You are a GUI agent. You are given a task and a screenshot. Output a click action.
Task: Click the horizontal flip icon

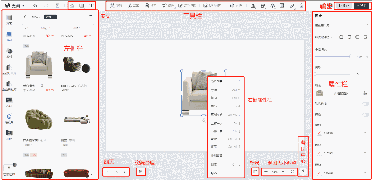pyautogui.click(x=253, y=5)
